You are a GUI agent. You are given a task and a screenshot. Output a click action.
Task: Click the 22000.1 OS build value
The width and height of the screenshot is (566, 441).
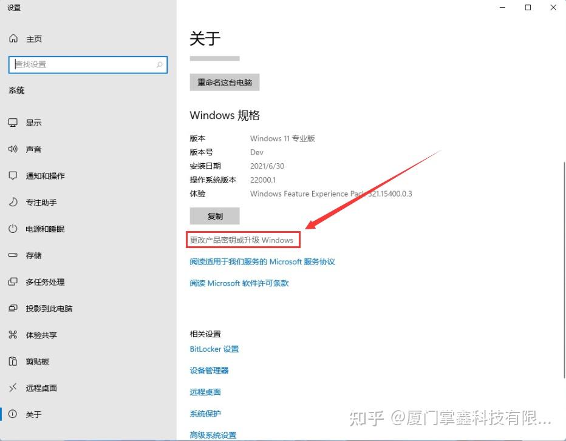point(263,180)
